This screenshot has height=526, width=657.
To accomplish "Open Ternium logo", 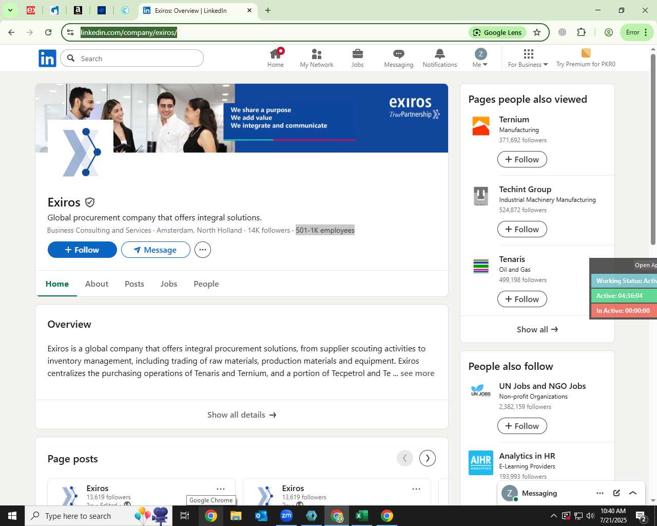I will click(481, 126).
